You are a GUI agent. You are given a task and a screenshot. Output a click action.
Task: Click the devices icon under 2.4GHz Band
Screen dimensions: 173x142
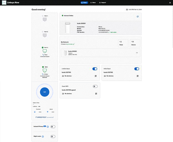[x=63, y=76]
